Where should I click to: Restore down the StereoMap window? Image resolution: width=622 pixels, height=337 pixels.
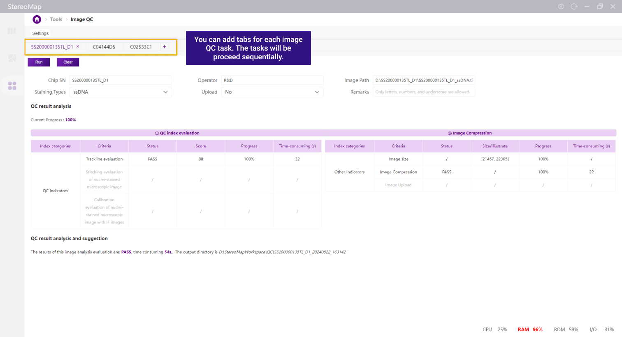(x=600, y=7)
